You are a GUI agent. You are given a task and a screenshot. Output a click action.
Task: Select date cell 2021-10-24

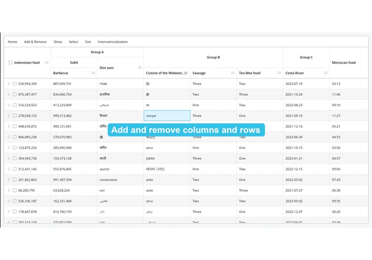point(306,94)
